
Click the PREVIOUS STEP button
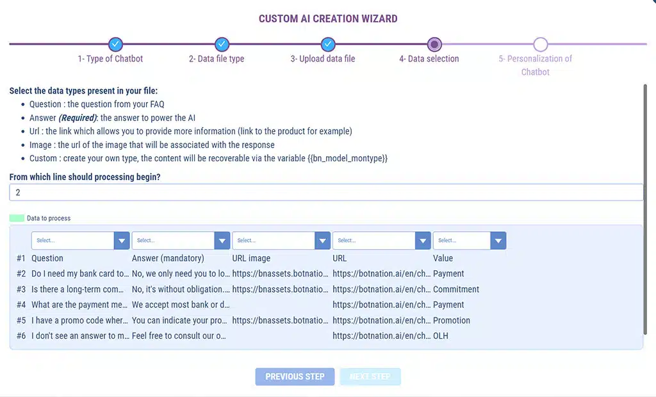[x=295, y=377]
